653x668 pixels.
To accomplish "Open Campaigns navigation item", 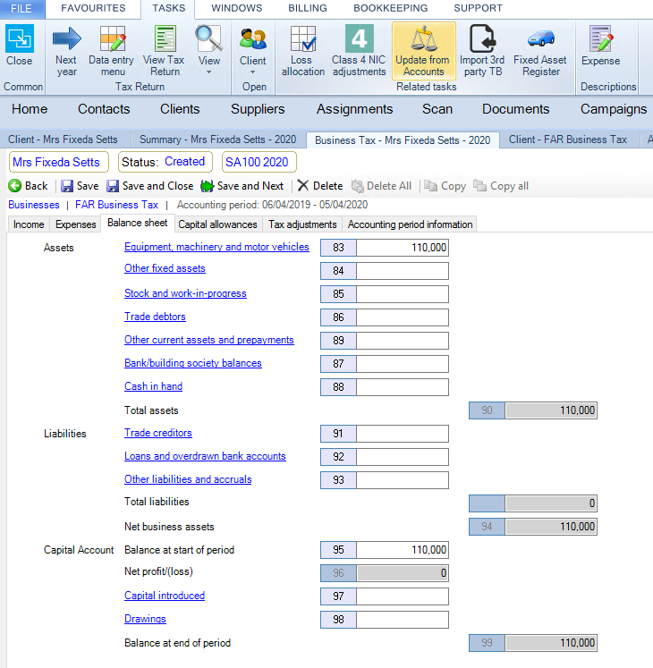I will click(614, 109).
